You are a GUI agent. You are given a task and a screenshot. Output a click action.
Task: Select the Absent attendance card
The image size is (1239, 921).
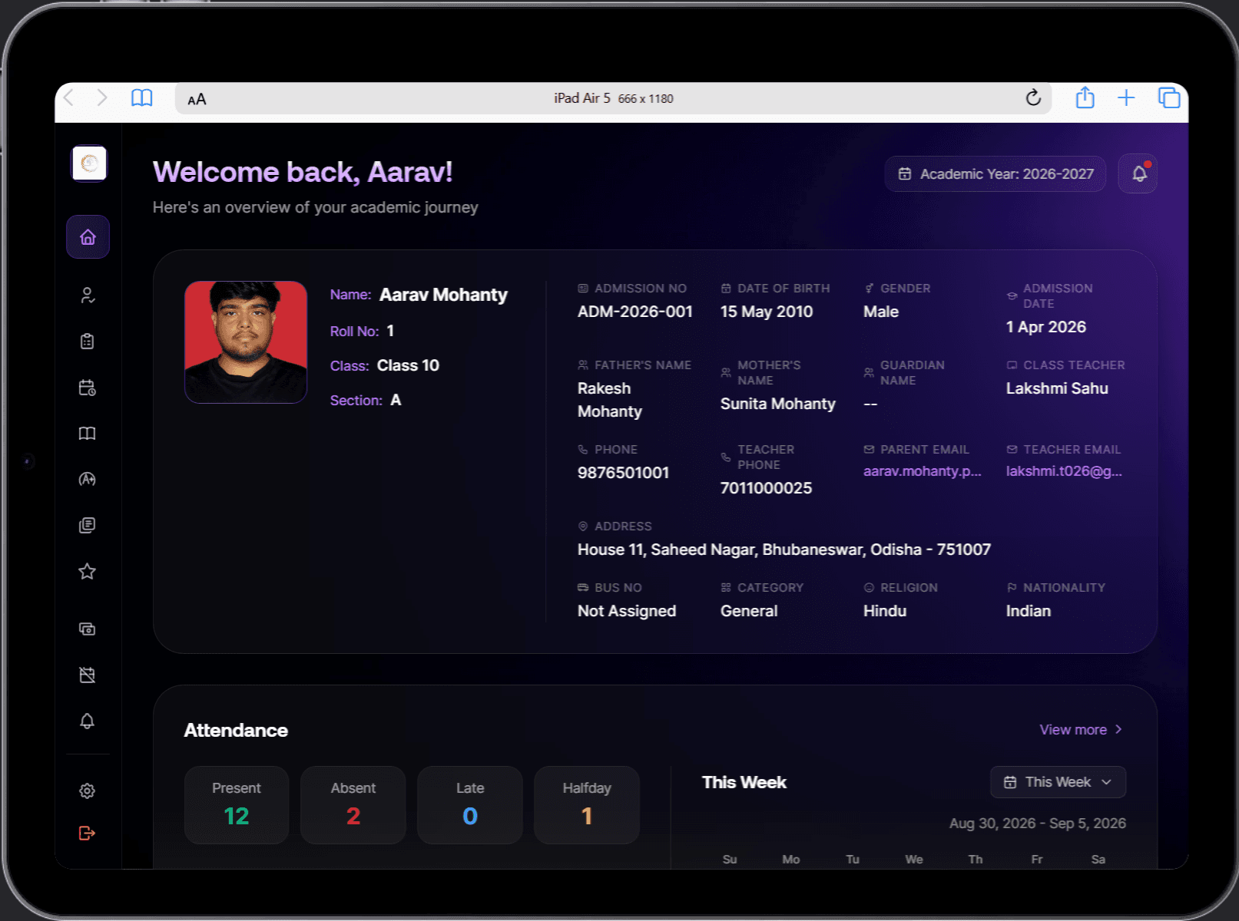(353, 805)
